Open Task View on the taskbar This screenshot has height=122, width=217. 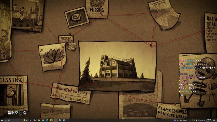point(31,120)
